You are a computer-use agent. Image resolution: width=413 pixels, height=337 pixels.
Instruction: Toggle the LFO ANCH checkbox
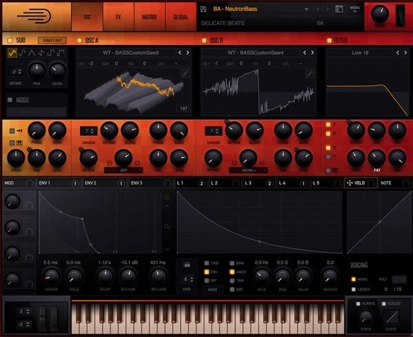click(x=232, y=272)
